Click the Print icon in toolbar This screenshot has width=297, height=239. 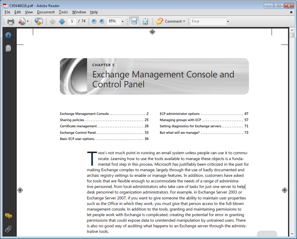[x=11, y=21]
